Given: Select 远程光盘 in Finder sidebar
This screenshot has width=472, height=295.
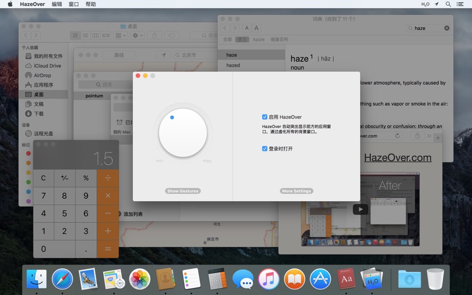Looking at the screenshot, I should pyautogui.click(x=44, y=133).
